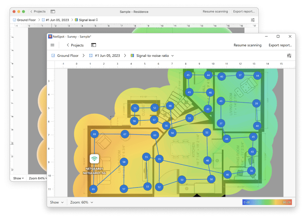Click the NETGEAR01 Wi-Fi access point icon
The width and height of the screenshot is (305, 219).
coord(94,159)
